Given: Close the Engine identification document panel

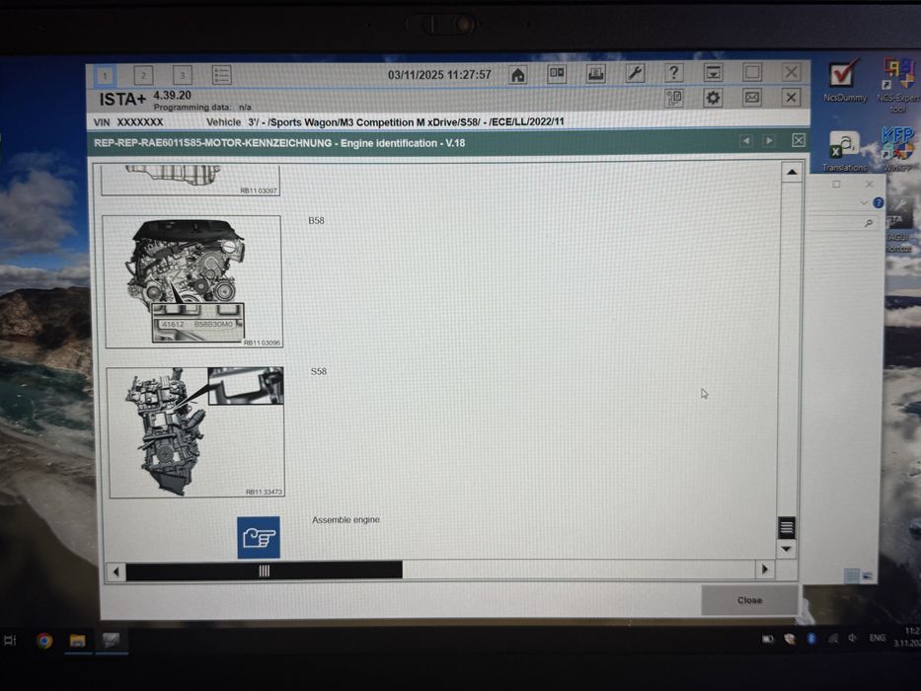Looking at the screenshot, I should (799, 140).
